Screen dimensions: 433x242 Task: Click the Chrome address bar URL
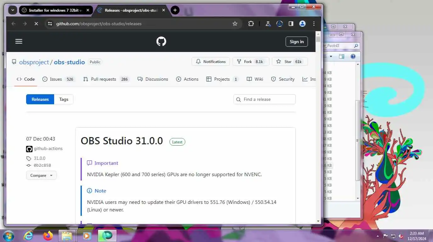99,24
